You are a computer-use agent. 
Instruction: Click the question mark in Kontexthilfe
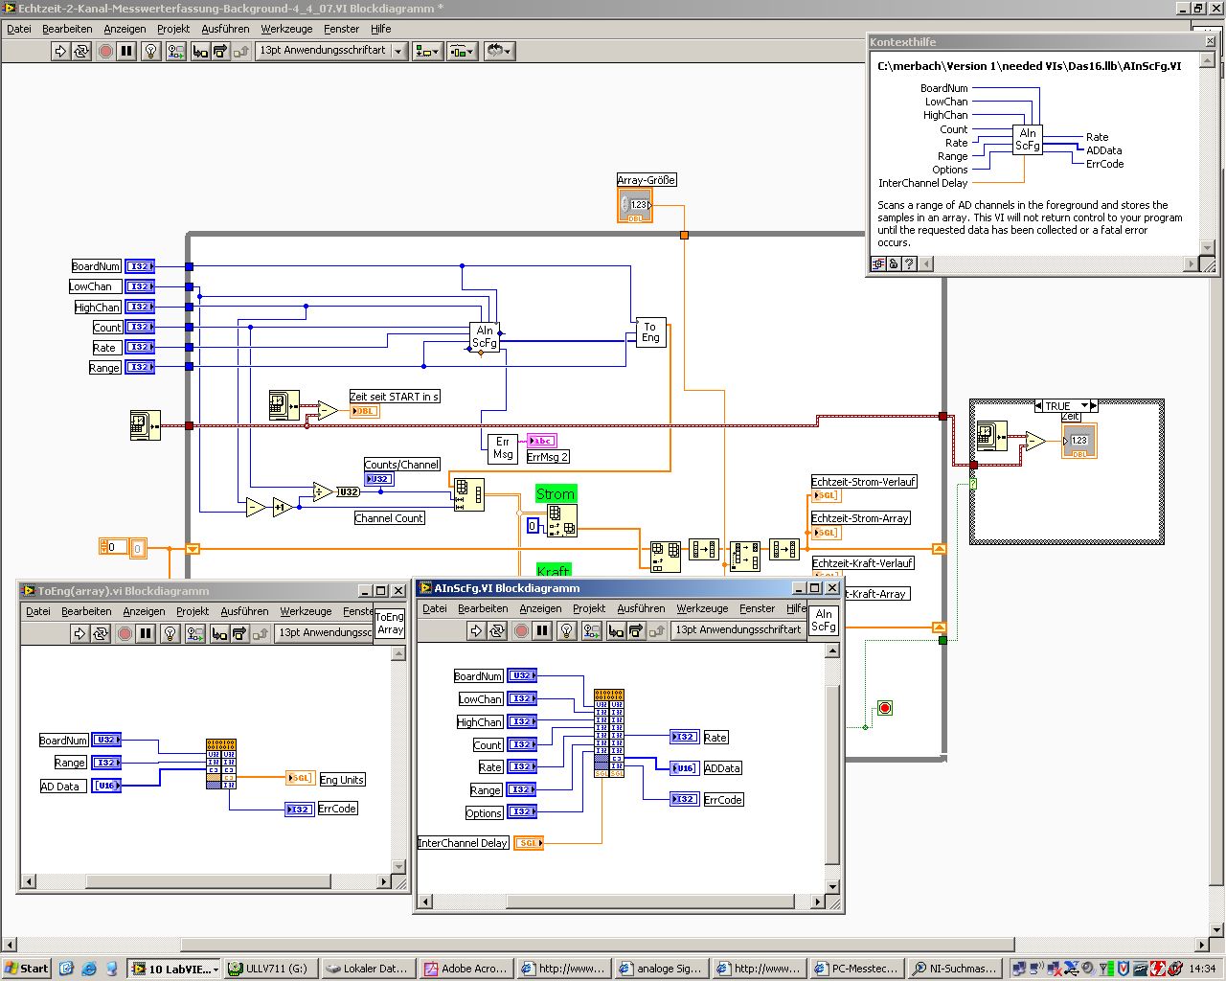click(909, 263)
